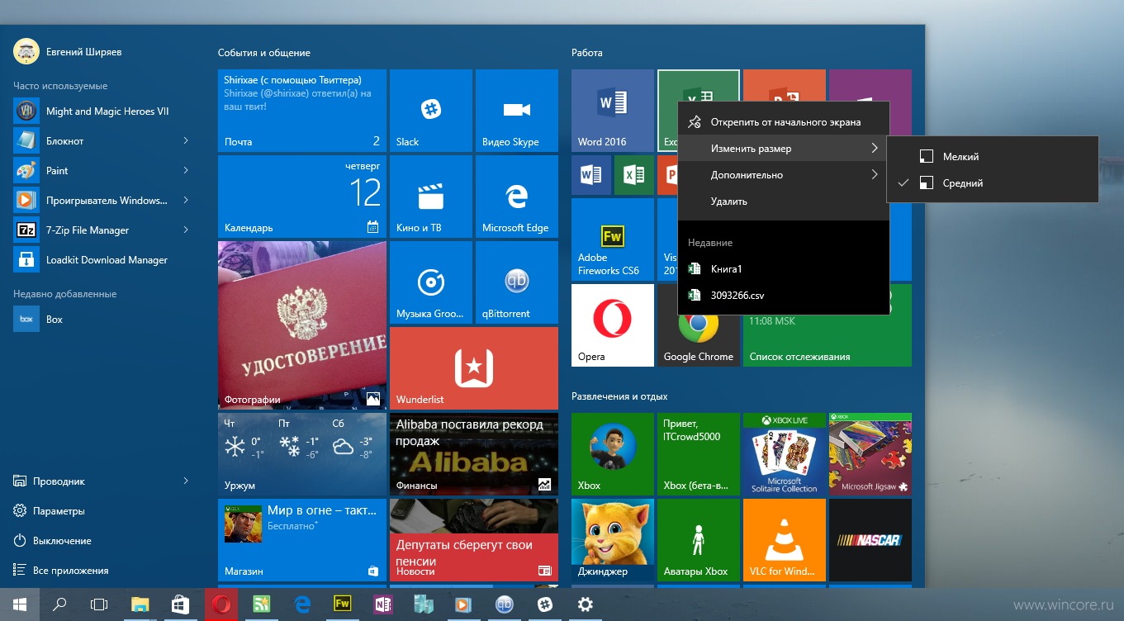Open recently added Box app
Image resolution: width=1124 pixels, height=621 pixels.
[x=102, y=320]
